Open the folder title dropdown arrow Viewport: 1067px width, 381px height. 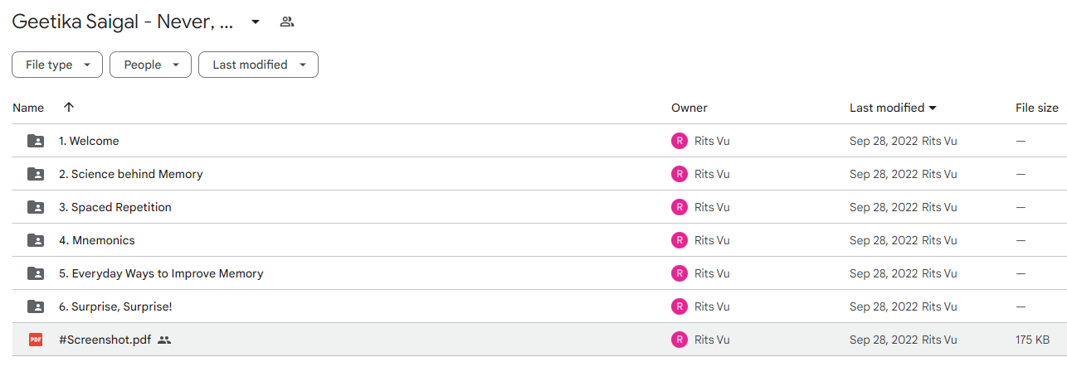256,22
